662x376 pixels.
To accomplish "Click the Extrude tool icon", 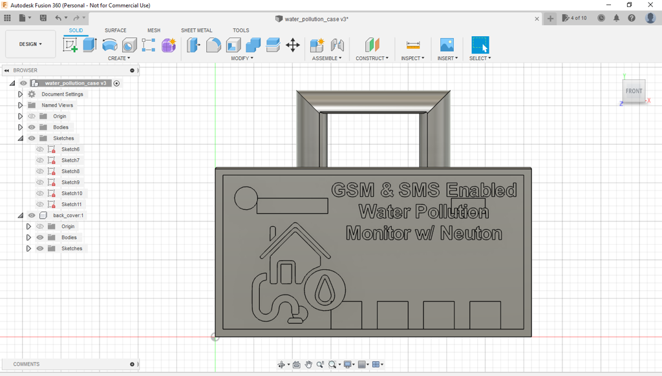I will tap(90, 45).
